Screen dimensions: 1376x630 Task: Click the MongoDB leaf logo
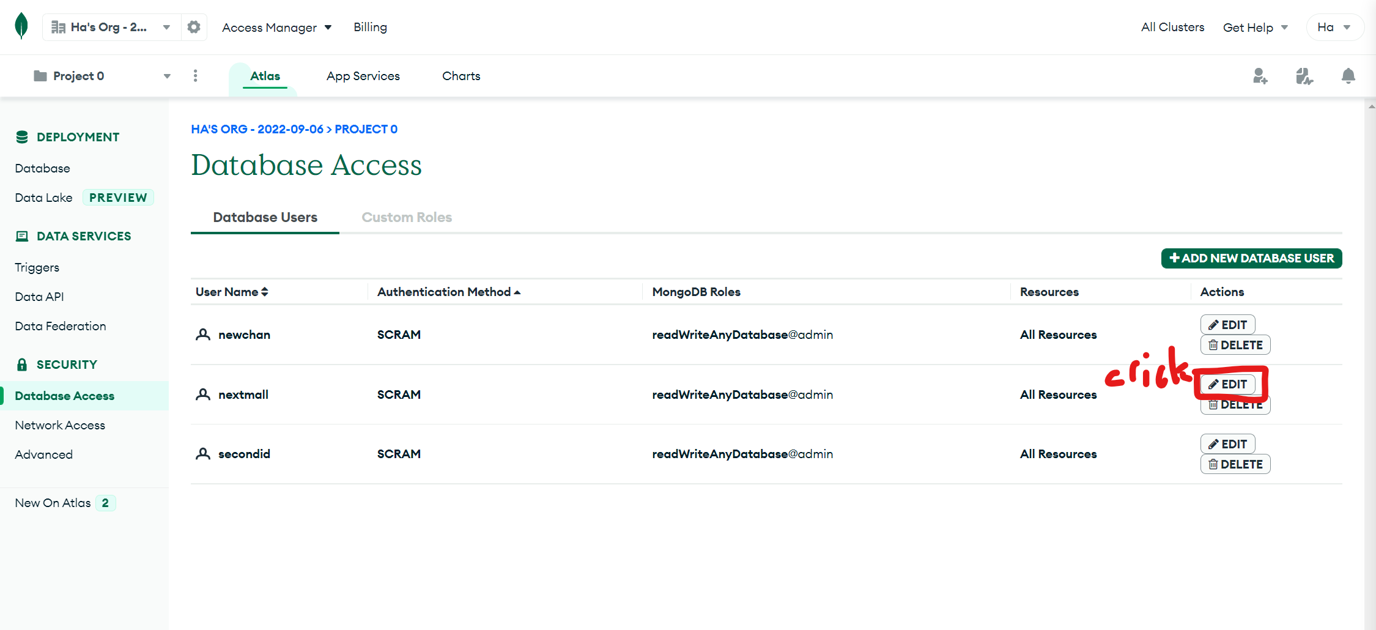[x=21, y=26]
